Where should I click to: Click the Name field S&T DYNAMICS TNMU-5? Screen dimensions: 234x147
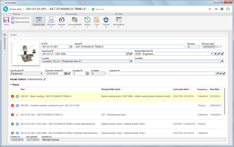[x=130, y=47]
